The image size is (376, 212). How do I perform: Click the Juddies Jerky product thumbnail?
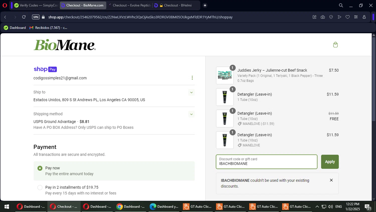point(225,75)
